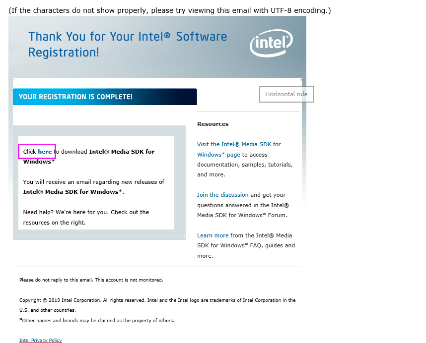Click 'SDK for Windows* FAQ, guides and' text

pos(246,245)
